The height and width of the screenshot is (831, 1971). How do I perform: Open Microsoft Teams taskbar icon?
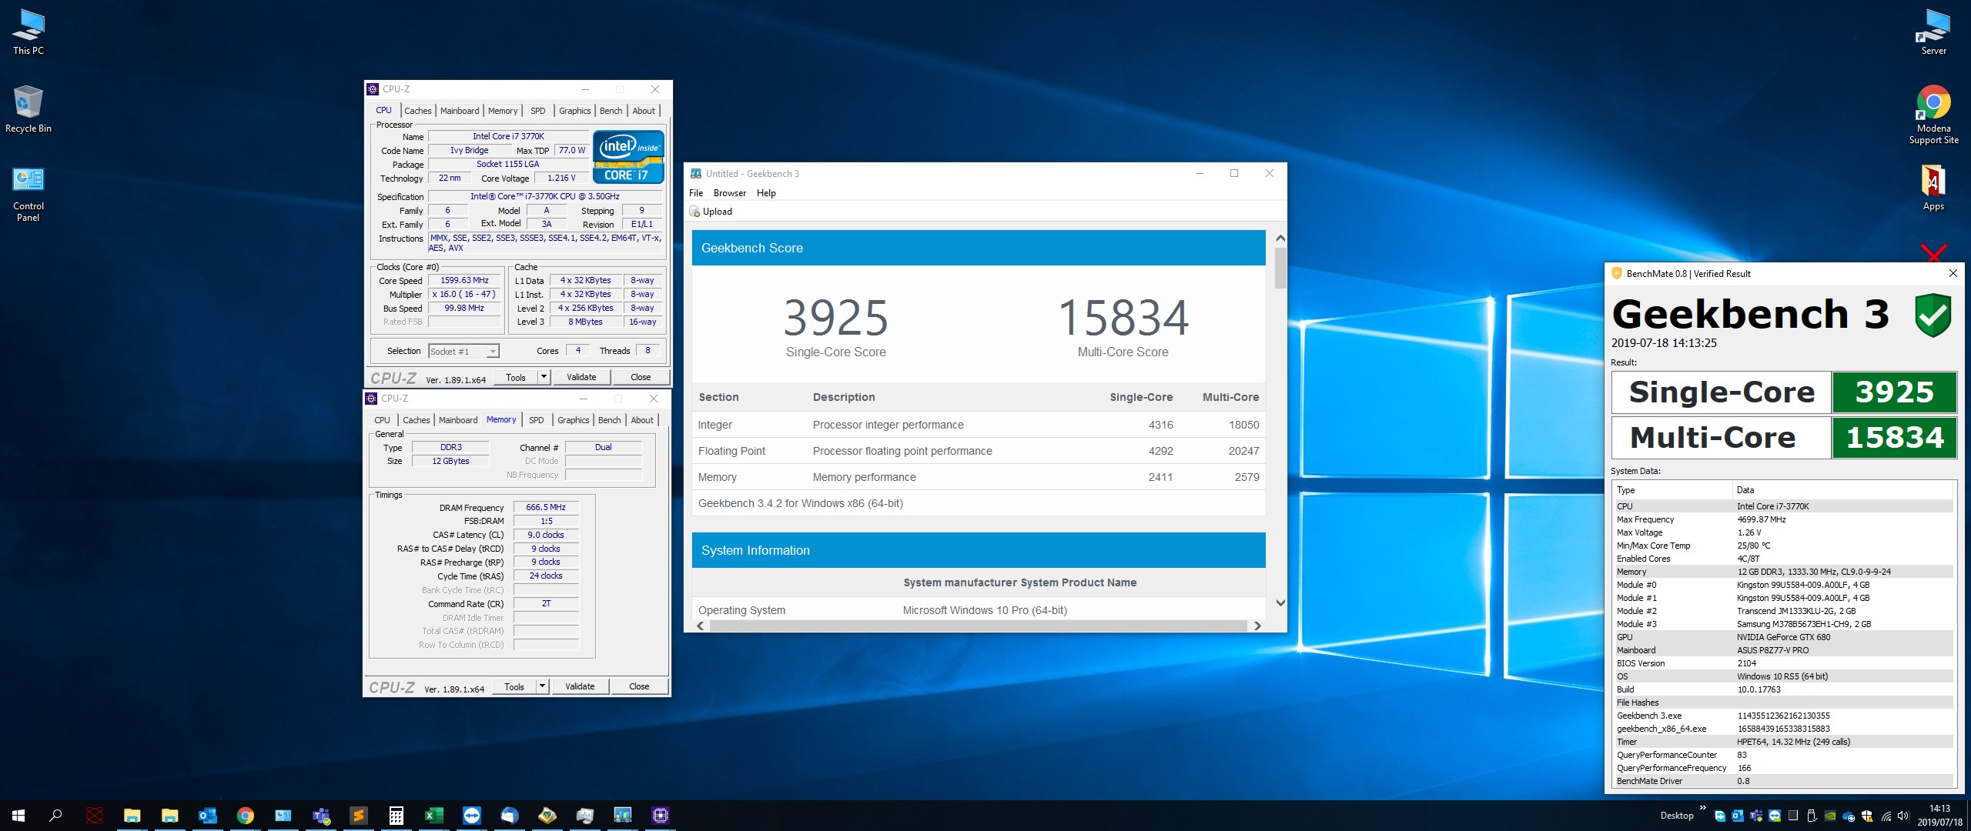click(321, 815)
